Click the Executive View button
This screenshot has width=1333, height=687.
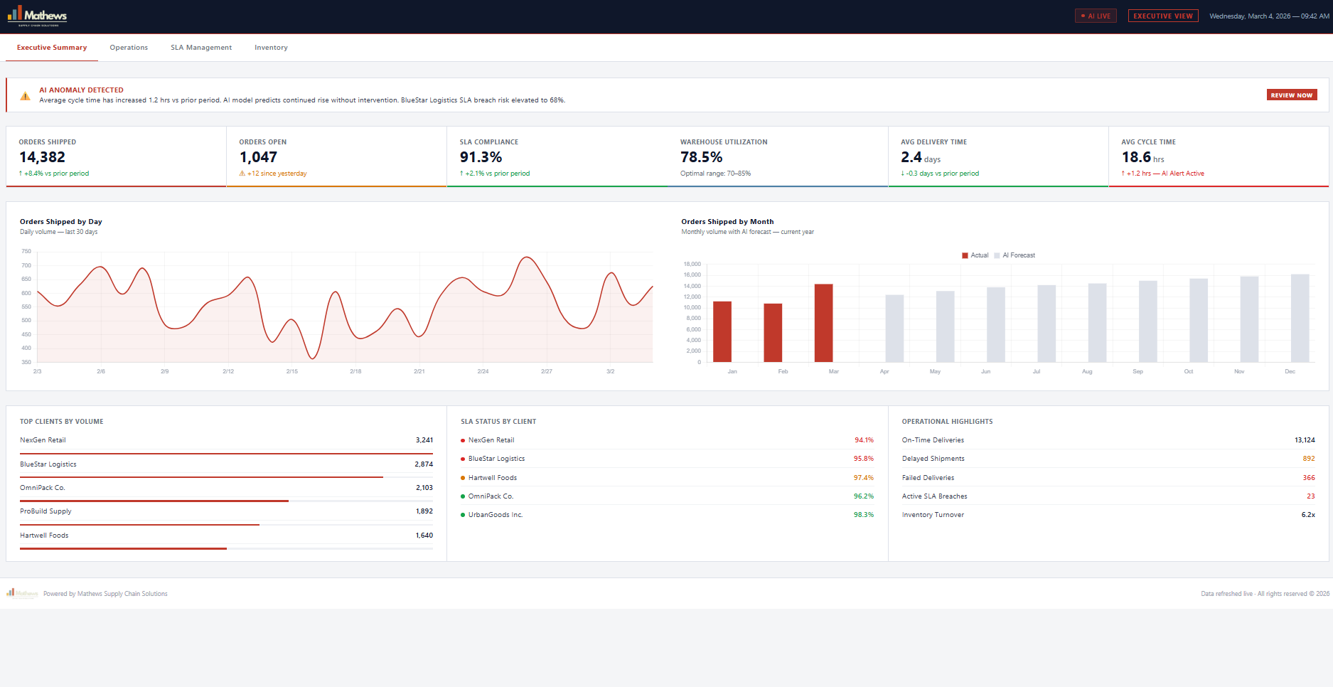[x=1163, y=16]
